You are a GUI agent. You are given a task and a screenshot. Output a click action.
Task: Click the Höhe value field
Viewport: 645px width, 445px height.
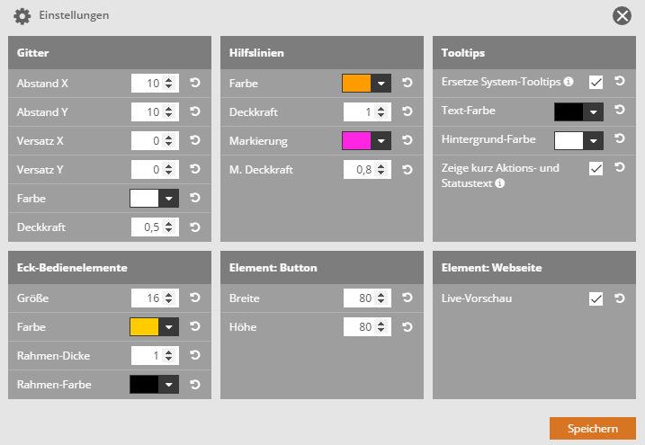[359, 327]
